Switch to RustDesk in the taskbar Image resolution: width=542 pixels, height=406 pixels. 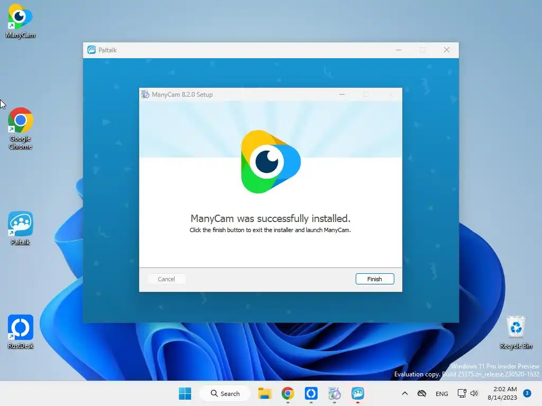311,393
